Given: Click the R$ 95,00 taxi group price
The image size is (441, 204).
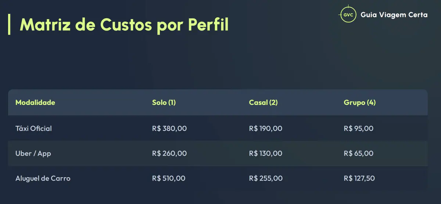Looking at the screenshot, I should (359, 128).
